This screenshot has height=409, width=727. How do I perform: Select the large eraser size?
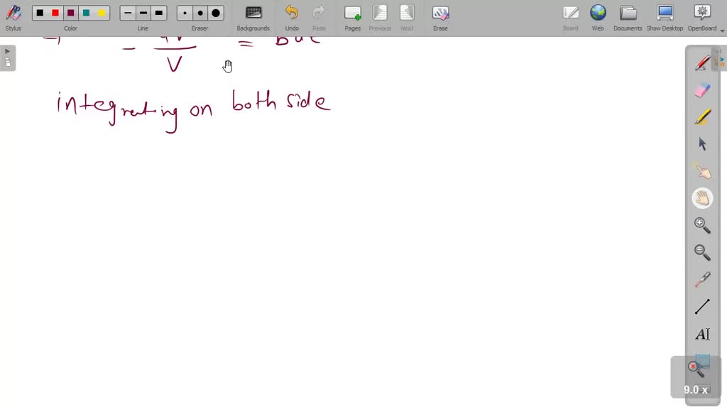(x=216, y=13)
